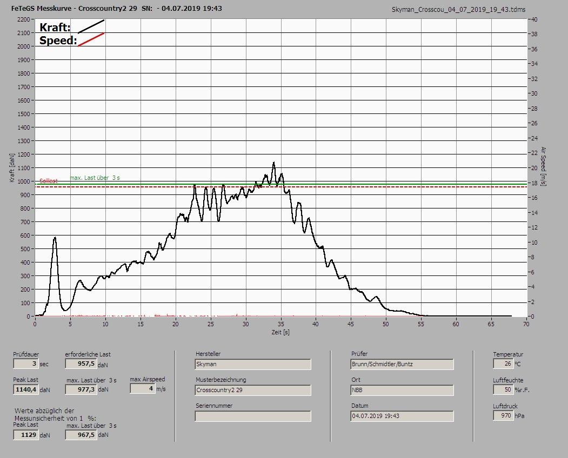Click the Prüfdauer label
The image size is (568, 458).
[x=26, y=354]
